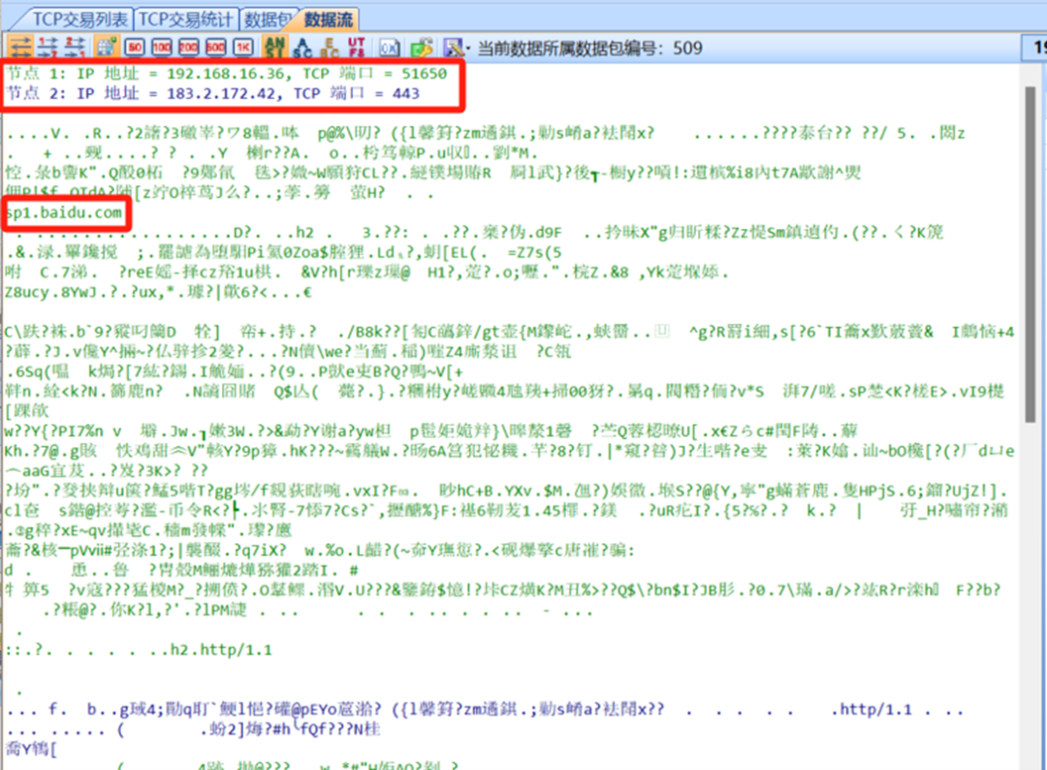Switch to hexadecimal view icon
Image resolution: width=1047 pixels, height=770 pixels.
pos(390,48)
